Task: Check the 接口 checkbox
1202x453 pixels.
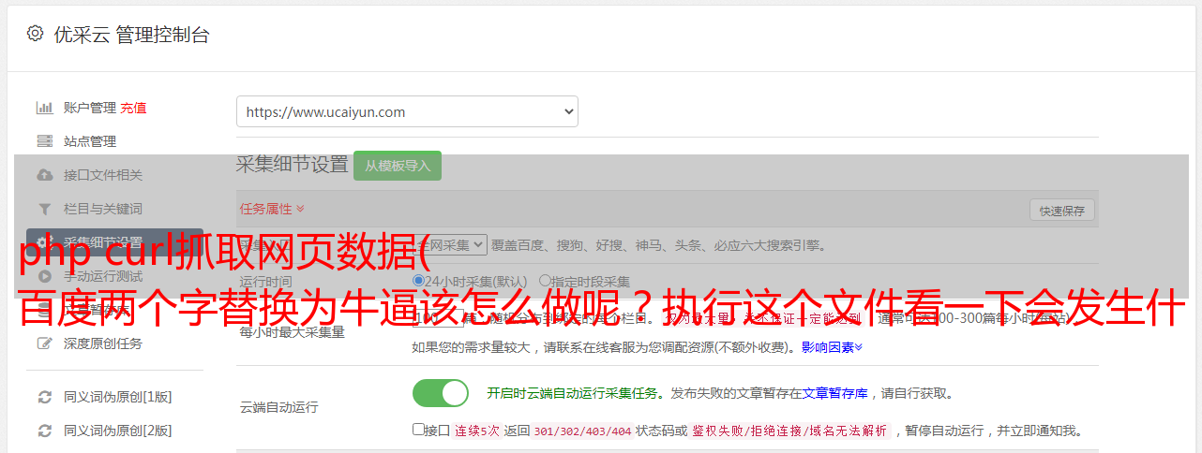Action: coord(418,430)
